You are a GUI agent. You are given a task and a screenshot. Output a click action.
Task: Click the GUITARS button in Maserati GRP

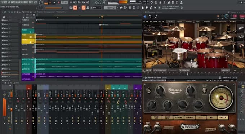(178, 117)
